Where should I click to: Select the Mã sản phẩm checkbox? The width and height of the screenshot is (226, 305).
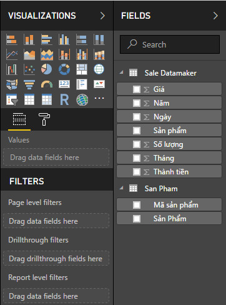137,205
